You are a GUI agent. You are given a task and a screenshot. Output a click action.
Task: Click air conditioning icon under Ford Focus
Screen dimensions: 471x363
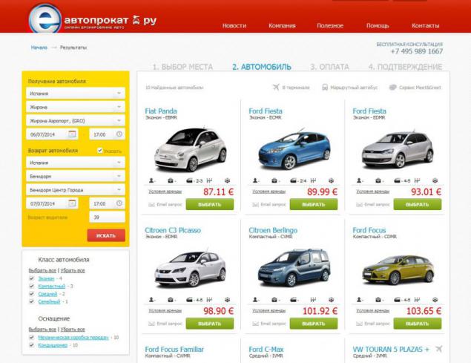[435, 300]
